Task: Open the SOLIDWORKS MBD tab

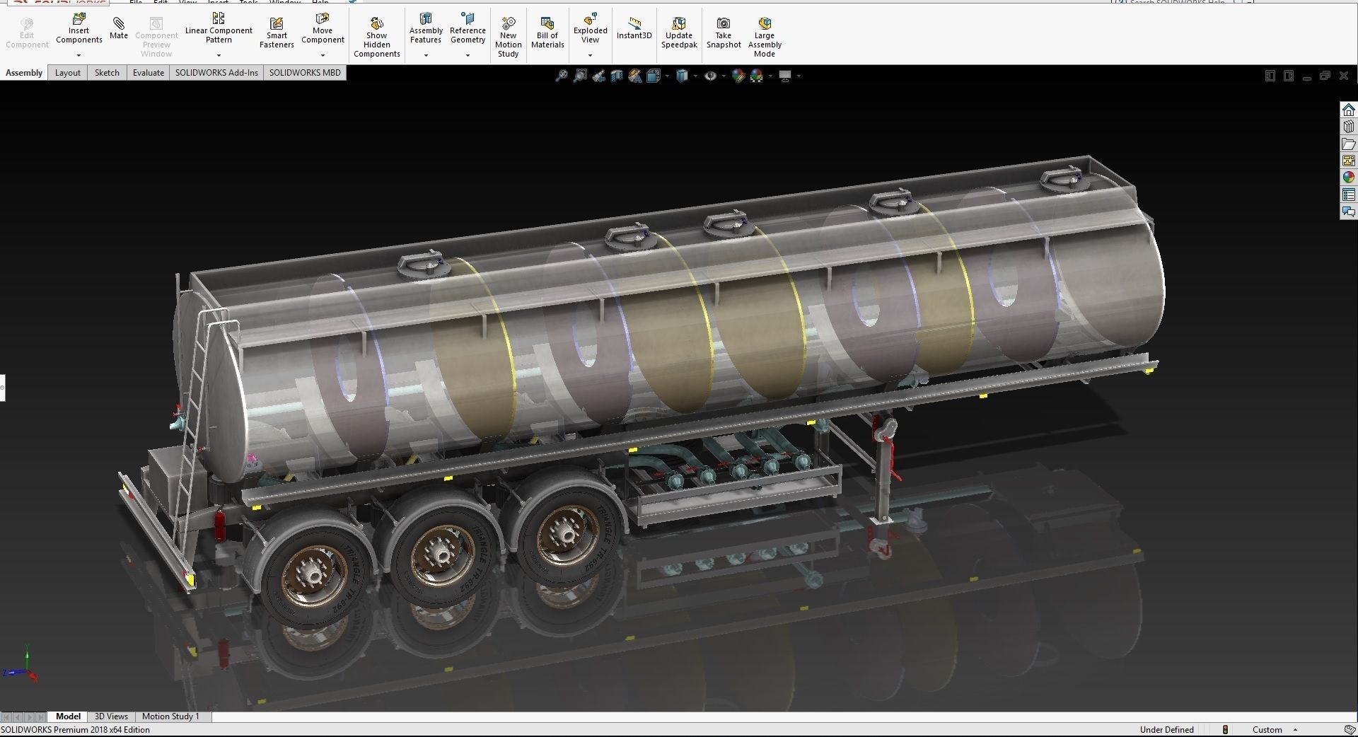Action: coord(305,73)
